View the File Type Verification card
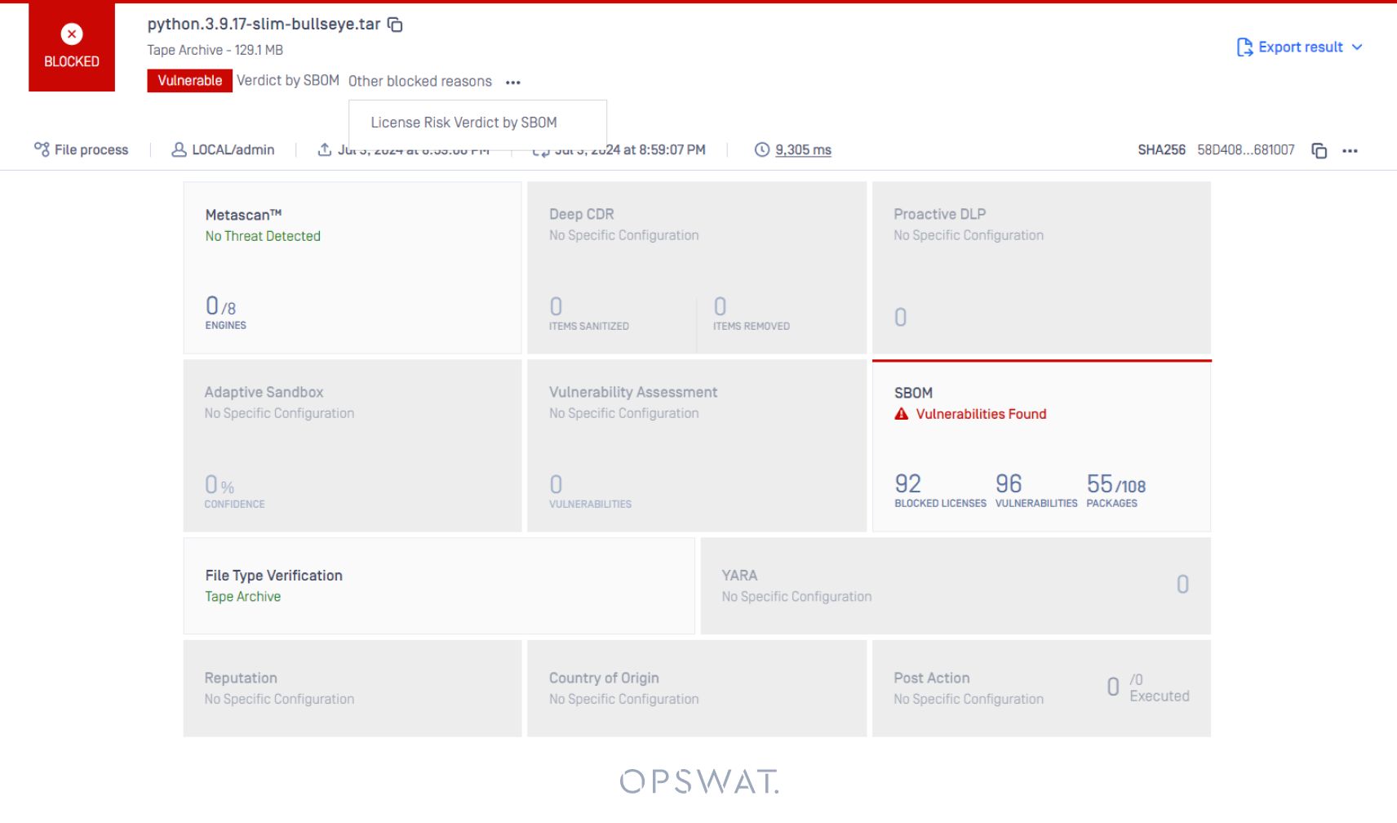The width and height of the screenshot is (1397, 823). pyautogui.click(x=438, y=585)
